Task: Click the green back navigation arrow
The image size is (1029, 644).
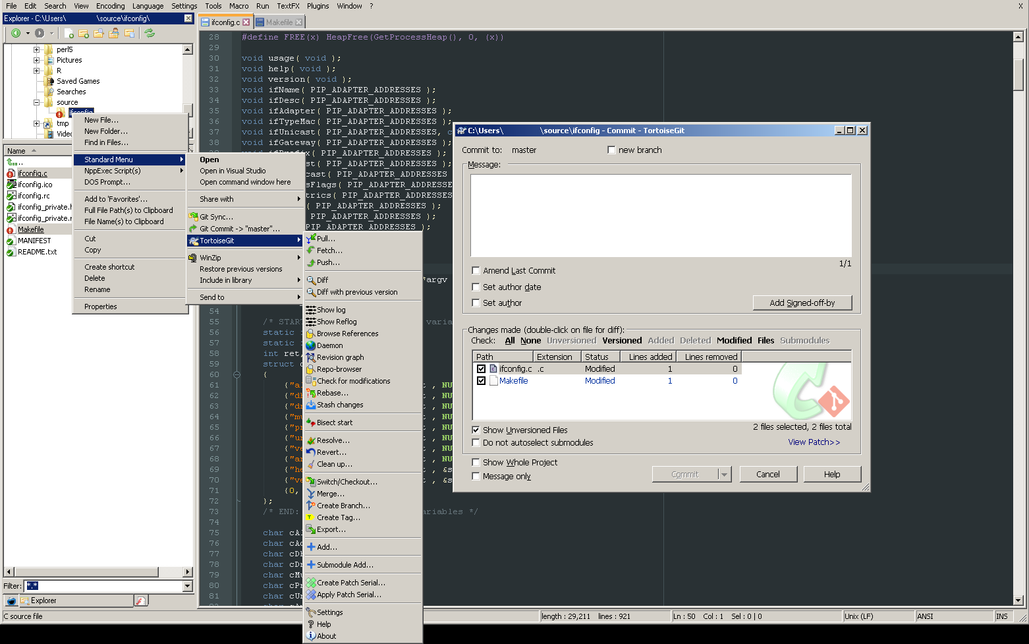Action: (x=16, y=33)
